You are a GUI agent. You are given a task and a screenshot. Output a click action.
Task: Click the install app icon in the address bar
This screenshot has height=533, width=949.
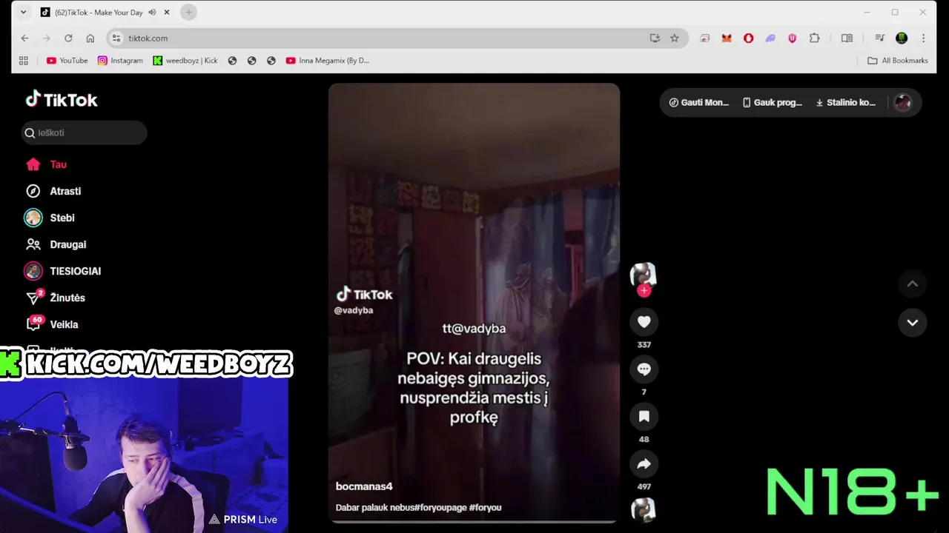point(655,38)
